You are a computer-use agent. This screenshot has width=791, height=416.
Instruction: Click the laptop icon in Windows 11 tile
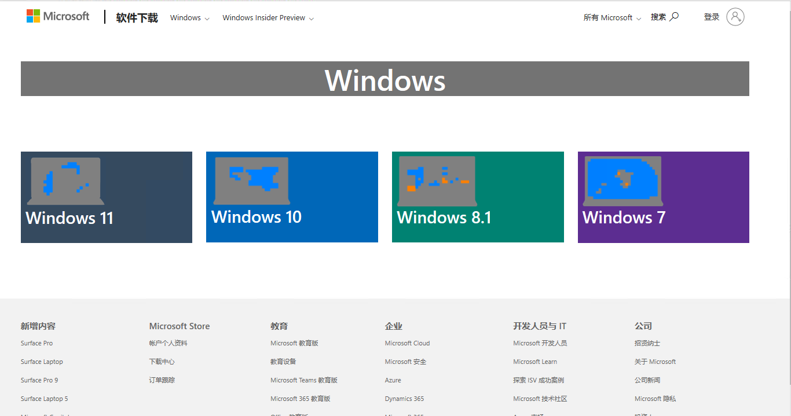[65, 181]
